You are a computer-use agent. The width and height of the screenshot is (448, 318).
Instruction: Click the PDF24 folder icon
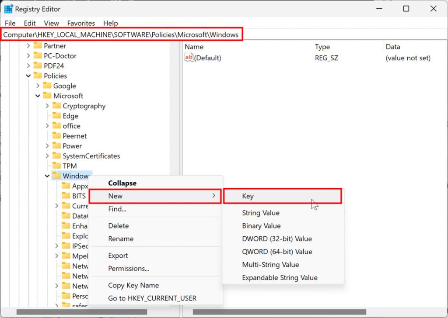pos(38,66)
